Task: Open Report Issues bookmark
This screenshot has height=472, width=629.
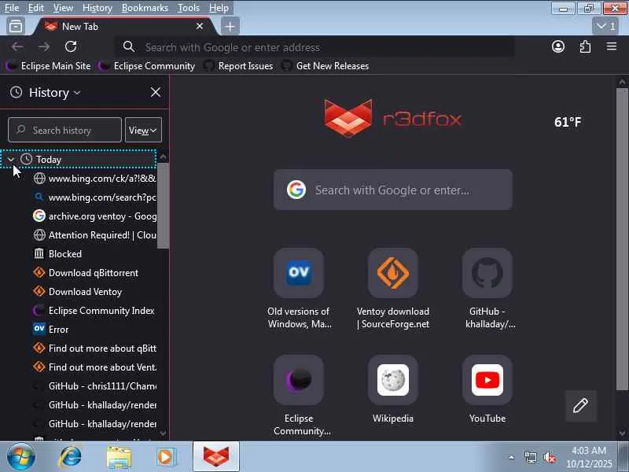Action: (x=239, y=66)
